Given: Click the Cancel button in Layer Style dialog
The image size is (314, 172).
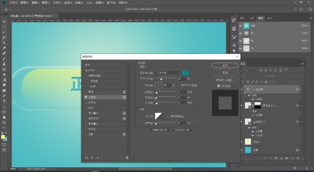Looking at the screenshot, I should coord(225,72).
